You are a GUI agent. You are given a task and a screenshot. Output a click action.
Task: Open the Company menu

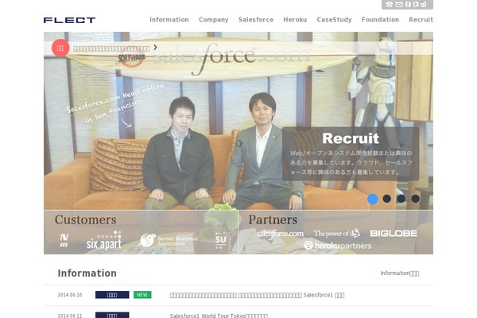214,19
